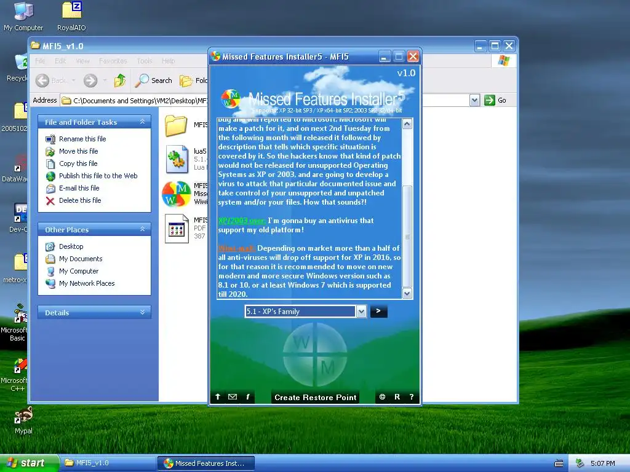The height and width of the screenshot is (472, 630).
Task: Open the Tools menu in Explorer window
Action: [x=145, y=61]
